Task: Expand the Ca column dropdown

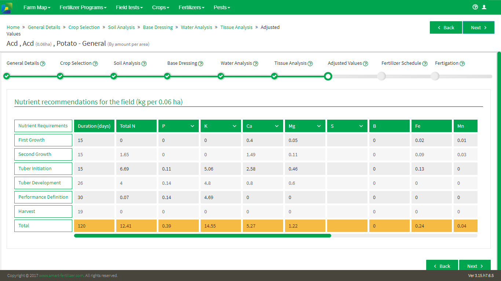Action: pos(277,126)
